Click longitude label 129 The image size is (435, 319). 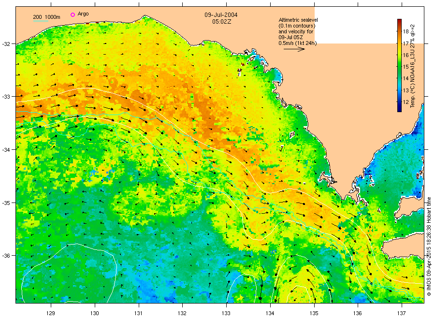click(51, 313)
